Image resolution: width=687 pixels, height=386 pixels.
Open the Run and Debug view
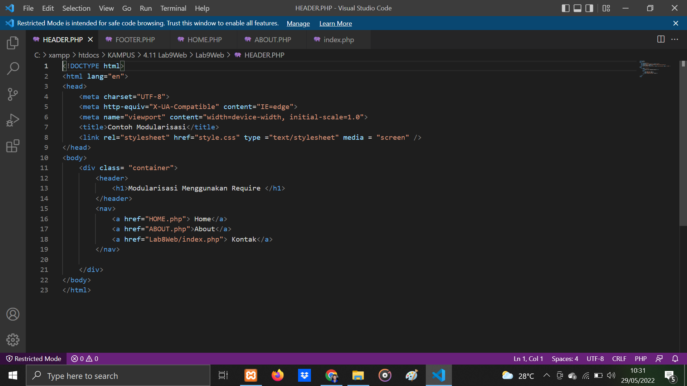(13, 120)
